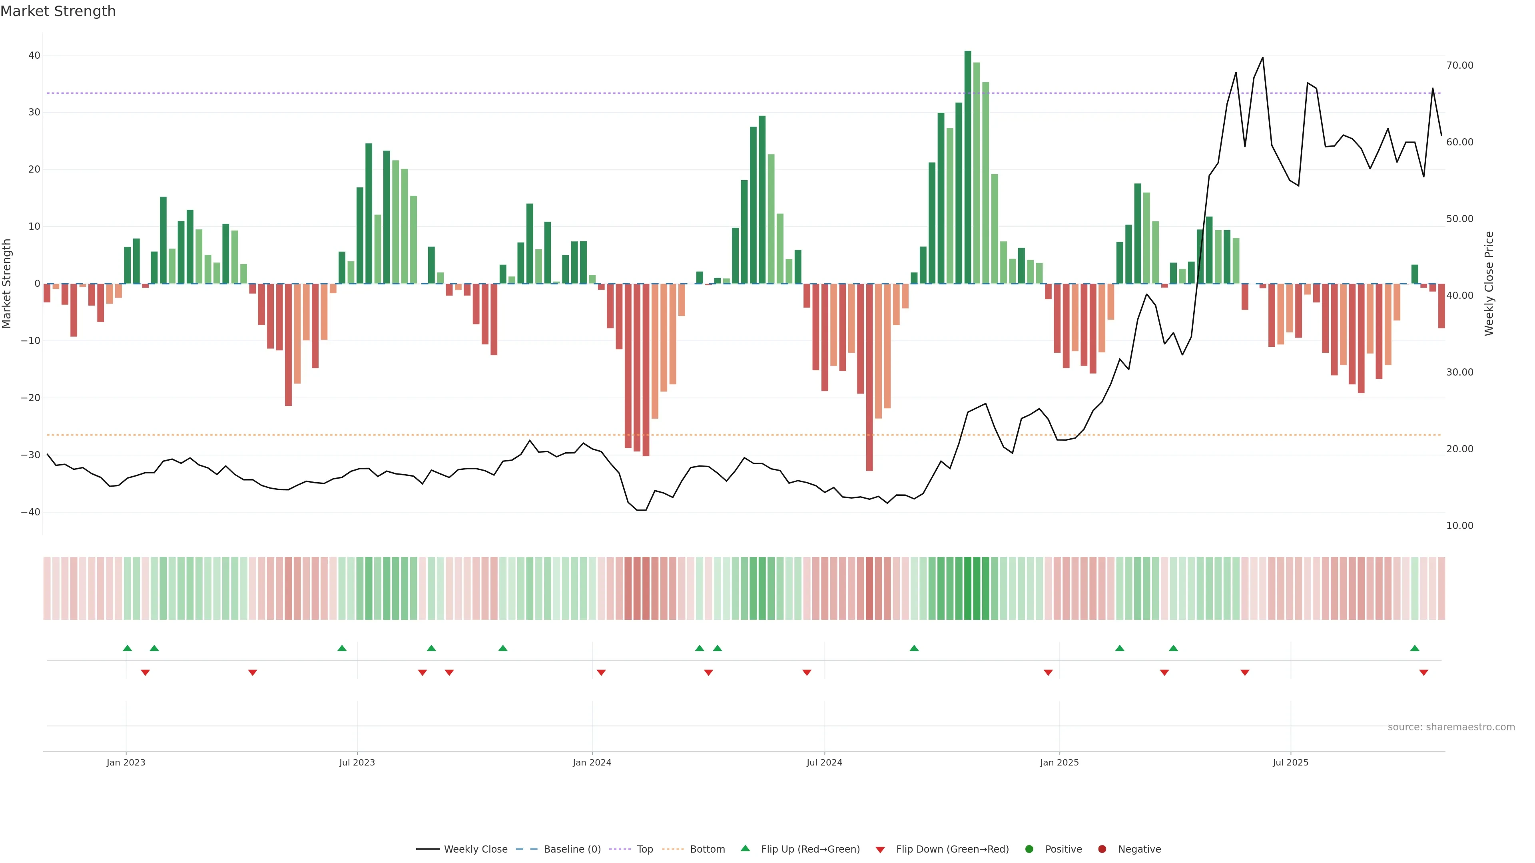Click the red Flip Down legend triangle
1535x863 pixels.
tap(880, 849)
